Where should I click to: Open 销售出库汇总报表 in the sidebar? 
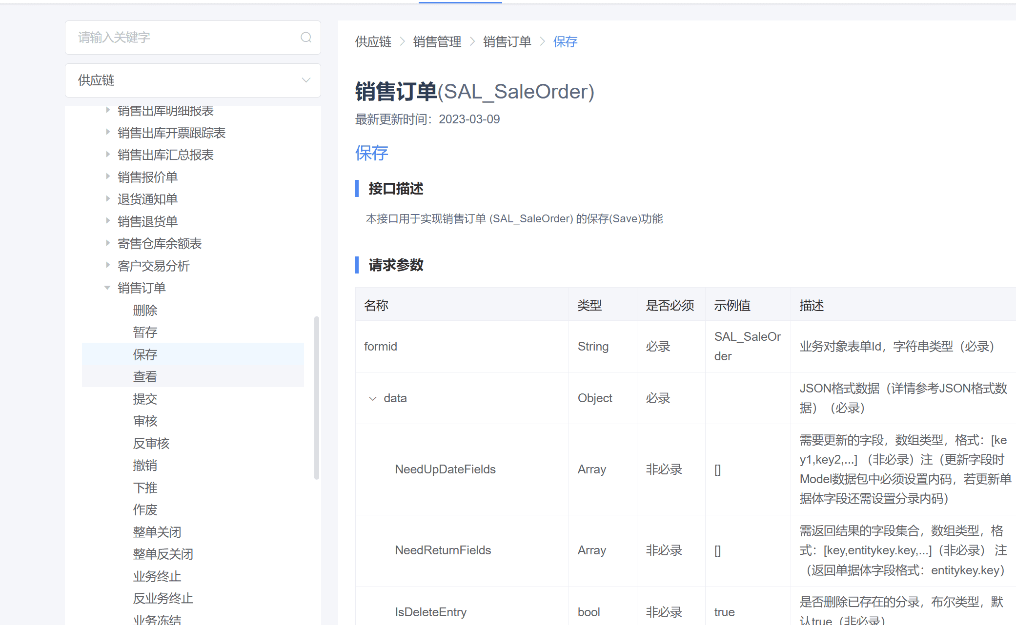click(165, 155)
